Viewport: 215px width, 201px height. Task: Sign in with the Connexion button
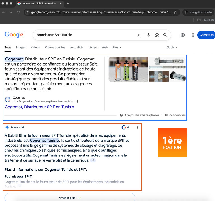[206, 35]
